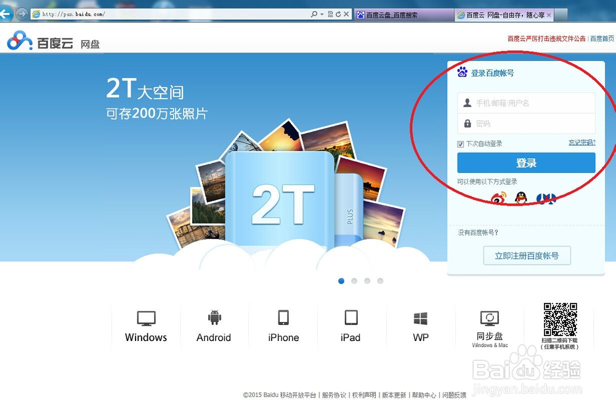Click the 密码 password field
This screenshot has height=410, width=616.
point(526,124)
